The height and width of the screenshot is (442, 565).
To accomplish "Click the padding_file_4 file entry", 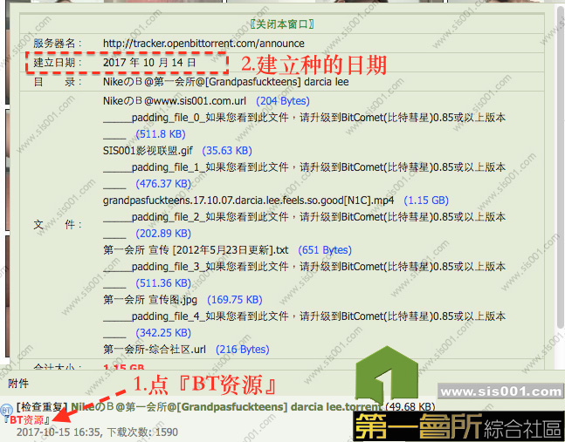I will pos(304,324).
